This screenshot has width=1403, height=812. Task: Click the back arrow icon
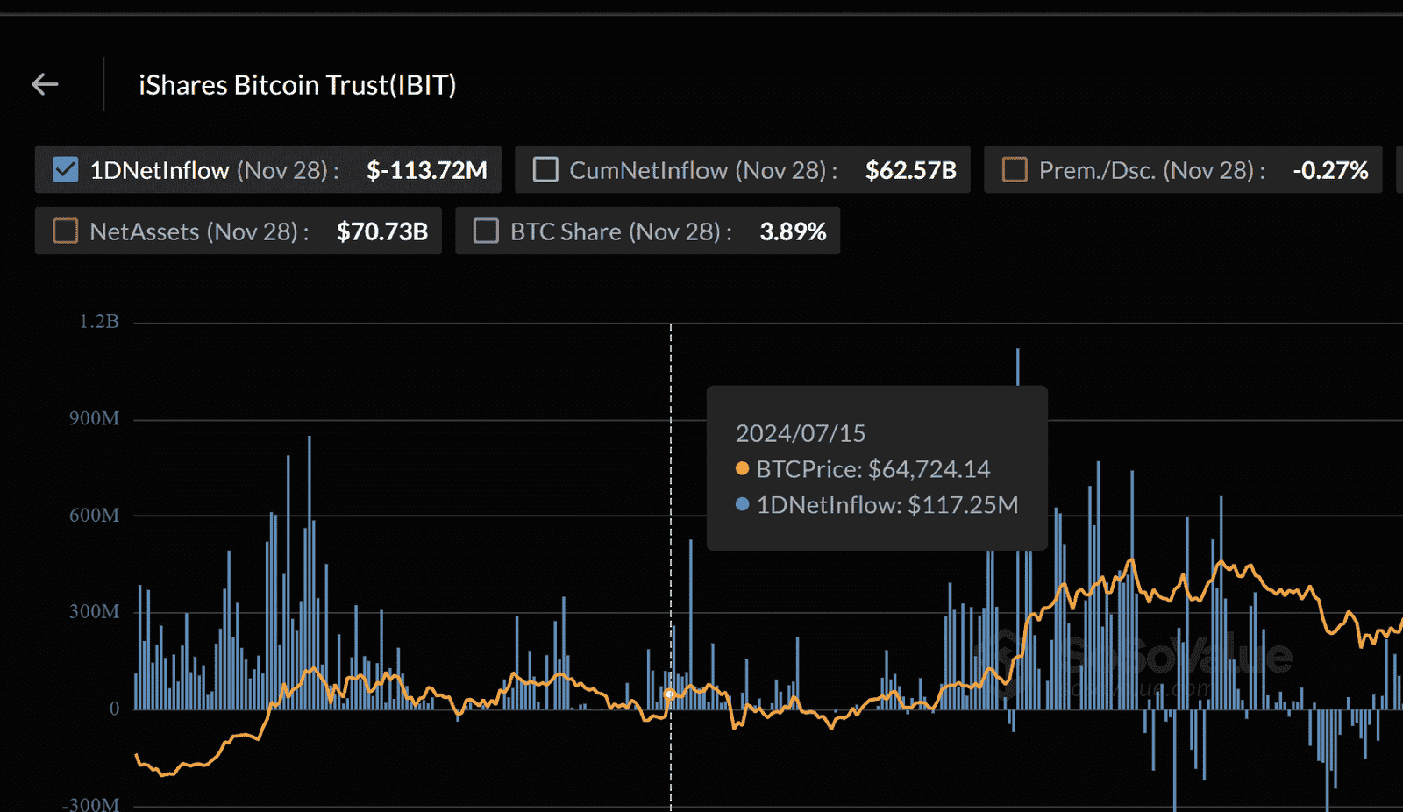click(45, 84)
